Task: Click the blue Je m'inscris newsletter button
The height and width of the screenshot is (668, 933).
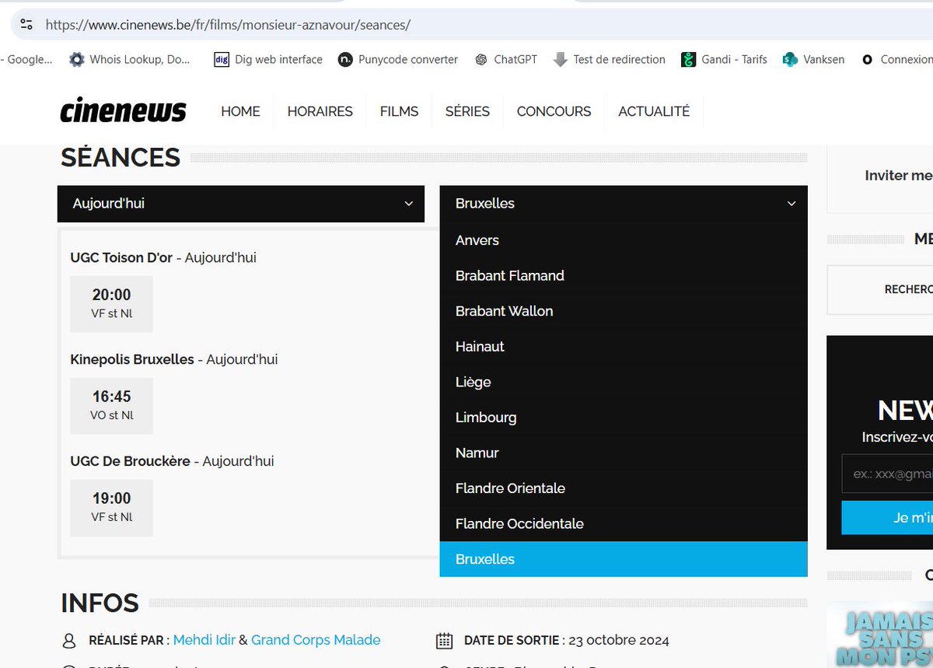Action: tap(887, 518)
